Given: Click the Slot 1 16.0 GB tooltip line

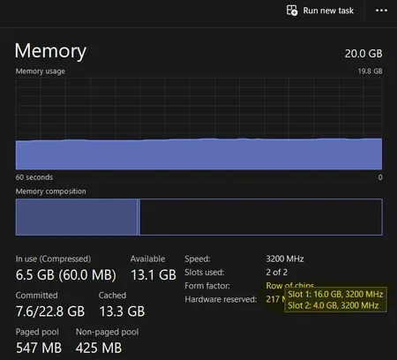Looking at the screenshot, I should (335, 294).
